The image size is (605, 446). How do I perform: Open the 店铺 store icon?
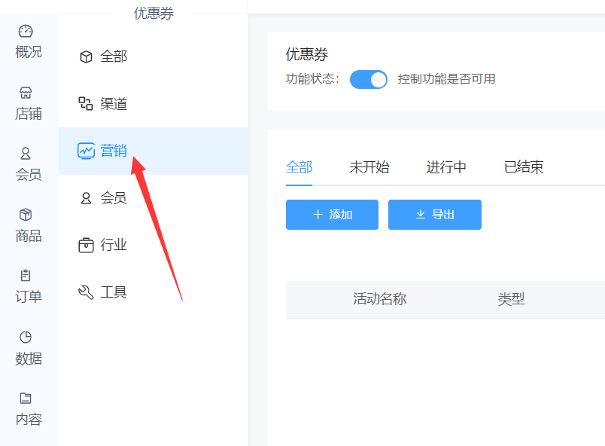(26, 93)
